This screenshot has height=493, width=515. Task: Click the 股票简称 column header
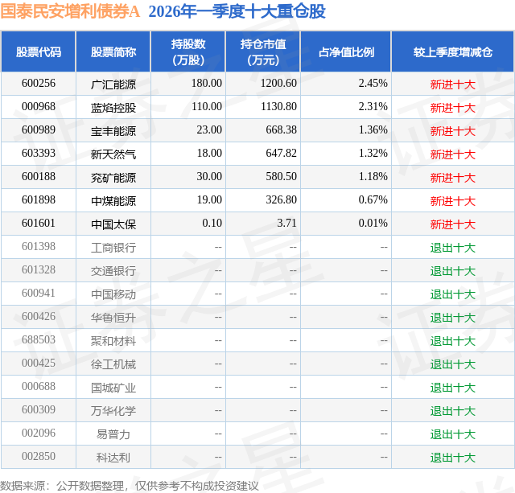113,51
